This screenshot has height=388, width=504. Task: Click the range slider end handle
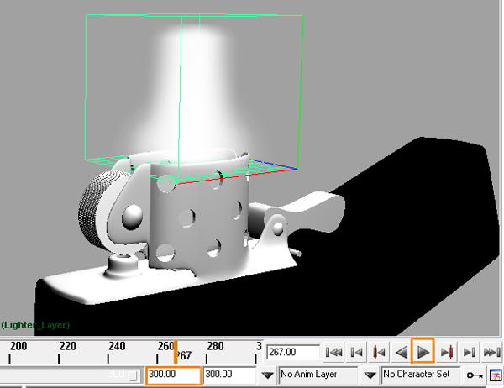tap(133, 375)
